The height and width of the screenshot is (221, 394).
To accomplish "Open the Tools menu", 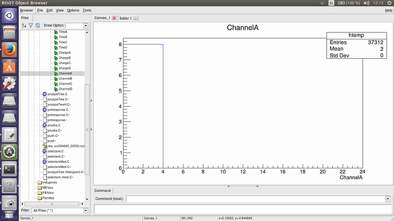I will [x=87, y=10].
